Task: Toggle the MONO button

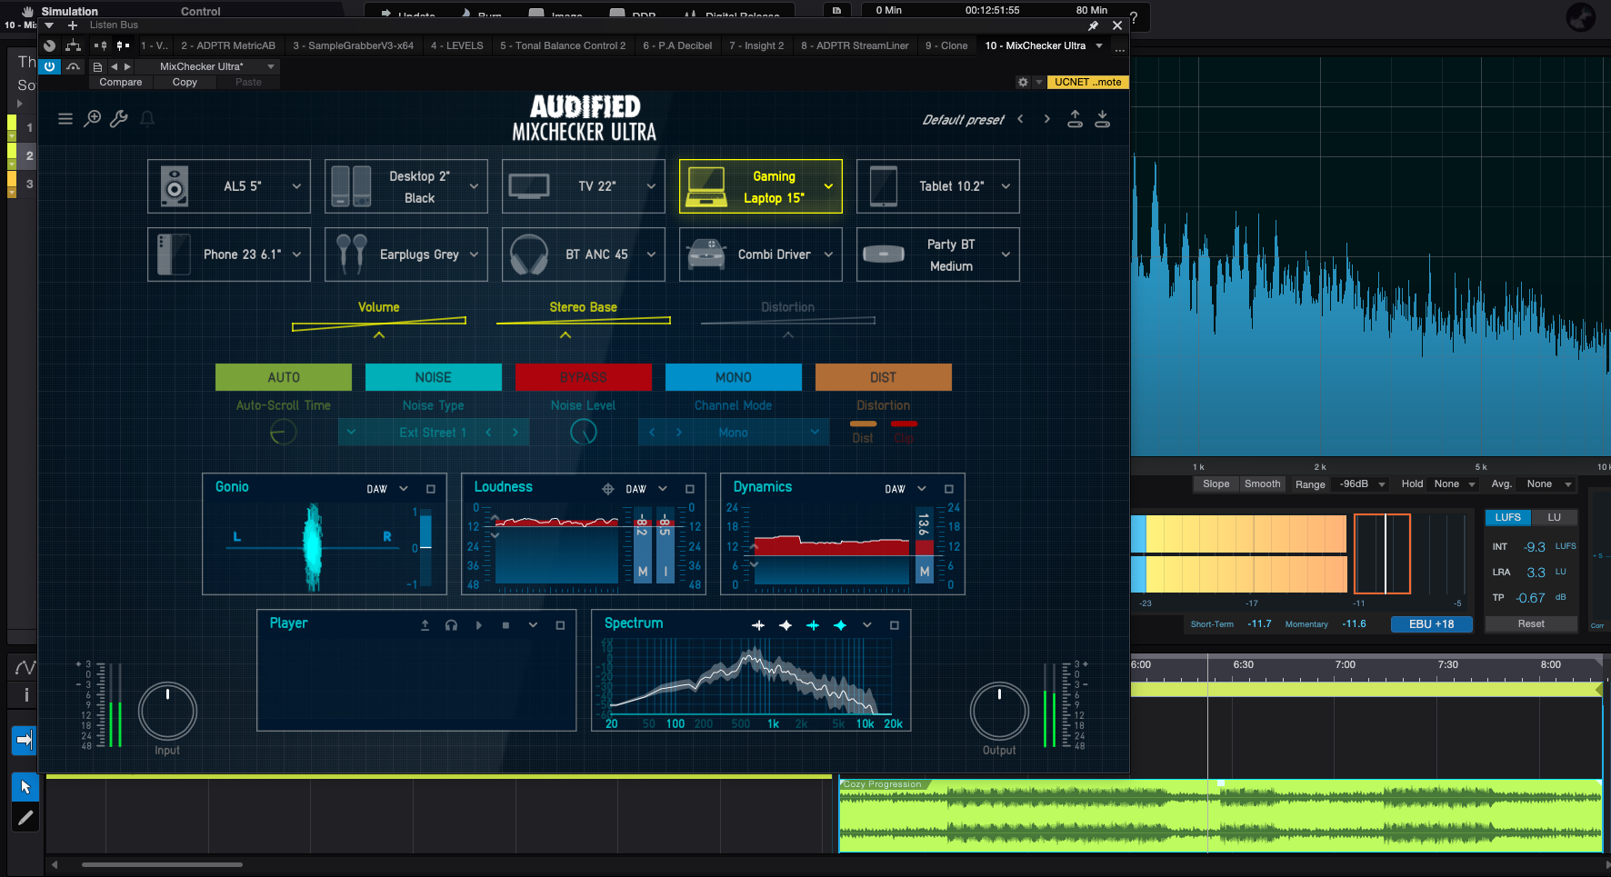Action: 734,377
